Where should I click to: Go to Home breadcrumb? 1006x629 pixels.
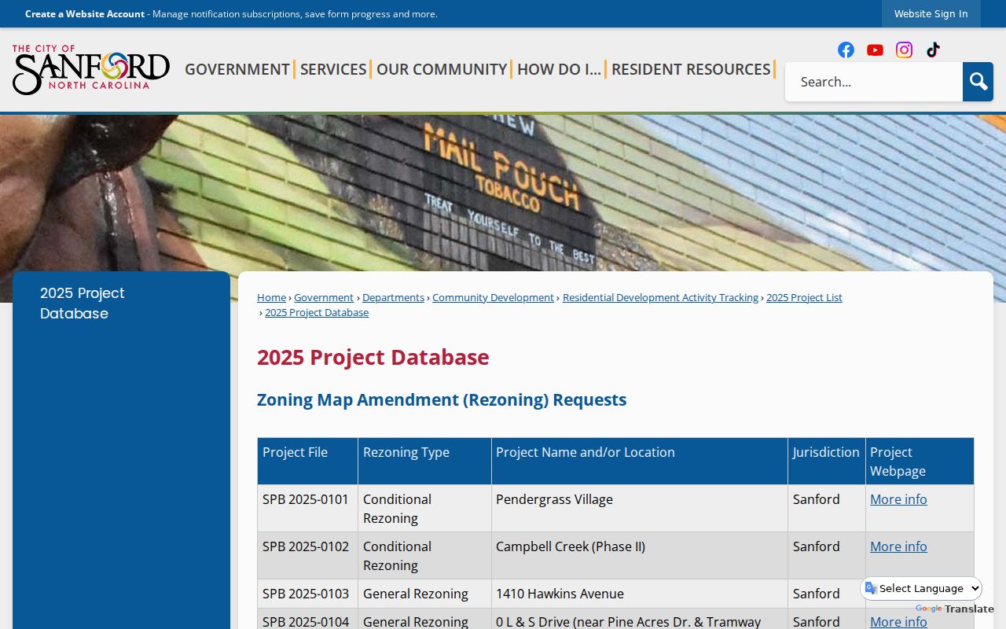pyautogui.click(x=271, y=297)
